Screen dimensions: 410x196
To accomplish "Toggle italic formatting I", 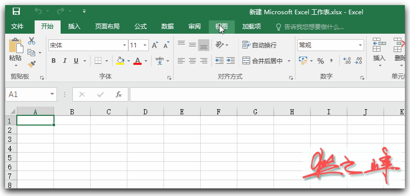I will [x=65, y=61].
